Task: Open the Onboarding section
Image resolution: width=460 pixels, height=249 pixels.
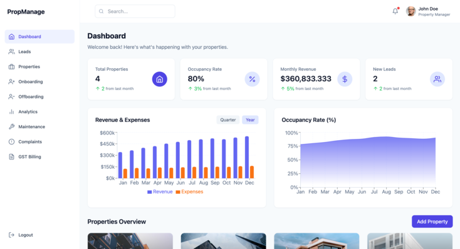Action: coord(39,82)
